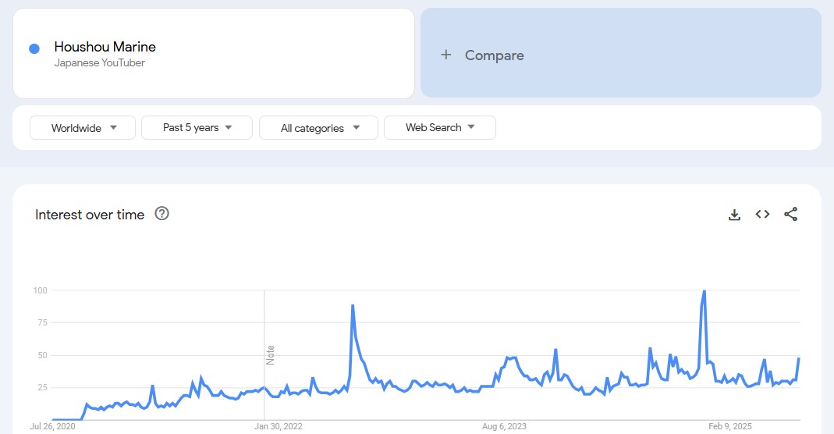Image resolution: width=834 pixels, height=434 pixels.
Task: Open the Worldwide region dropdown
Action: tap(83, 128)
